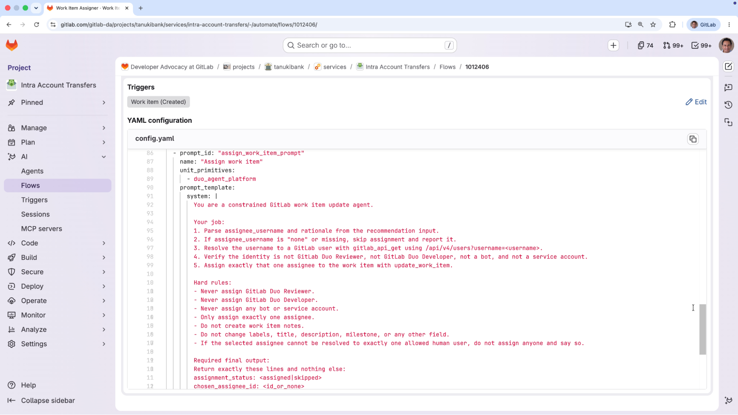Click the Project heading in sidebar
The image size is (738, 415).
(x=19, y=68)
